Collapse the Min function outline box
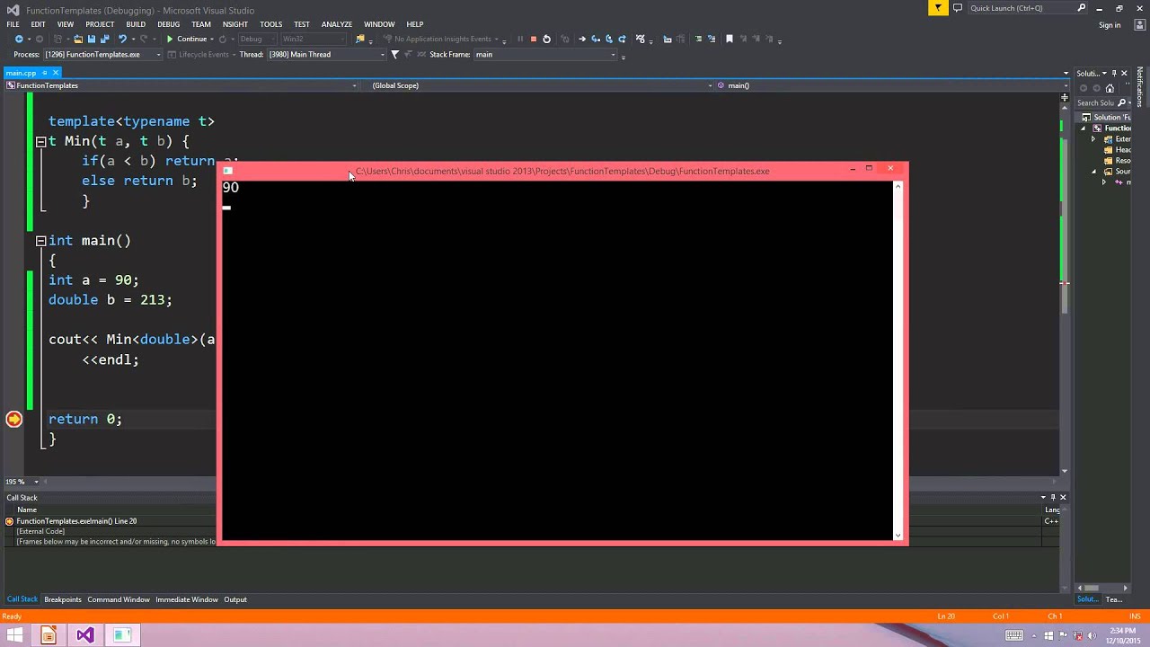Image resolution: width=1150 pixels, height=647 pixels. pyautogui.click(x=40, y=141)
